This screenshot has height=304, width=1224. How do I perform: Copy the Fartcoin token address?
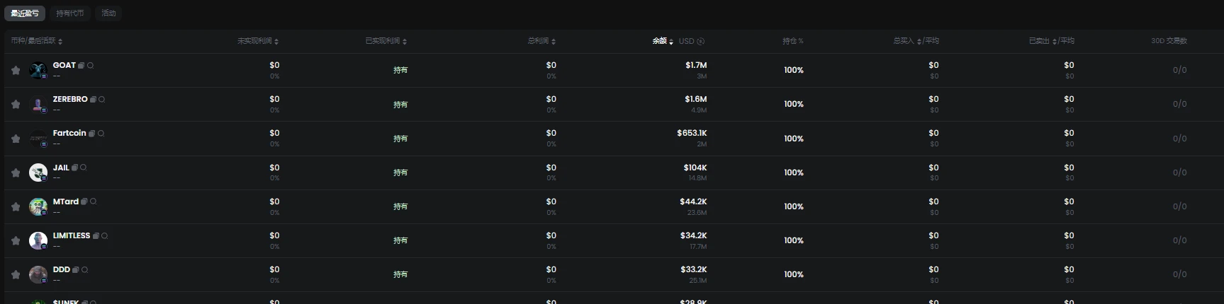coord(91,134)
